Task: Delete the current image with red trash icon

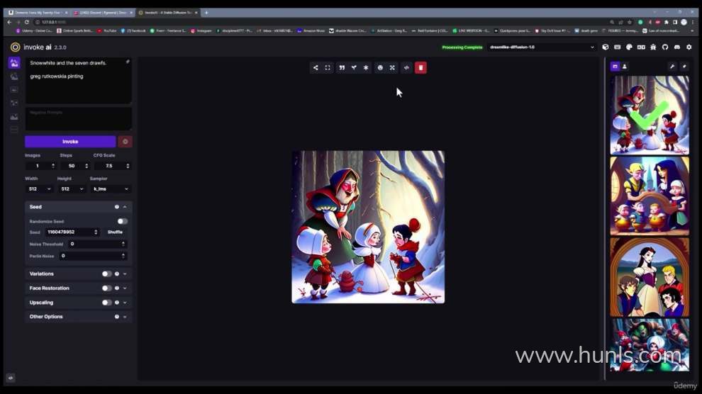Action: 420,67
